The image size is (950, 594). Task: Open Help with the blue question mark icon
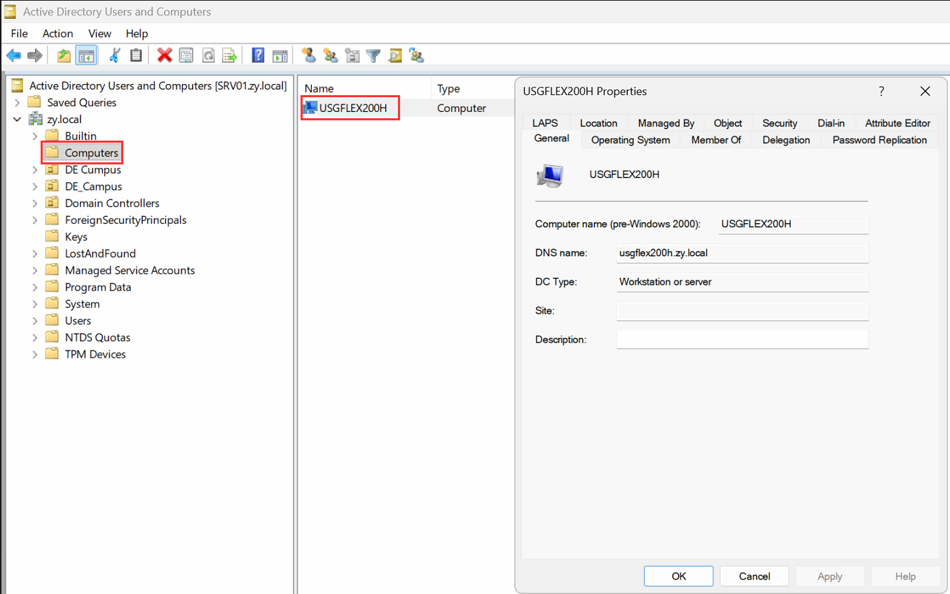point(258,55)
